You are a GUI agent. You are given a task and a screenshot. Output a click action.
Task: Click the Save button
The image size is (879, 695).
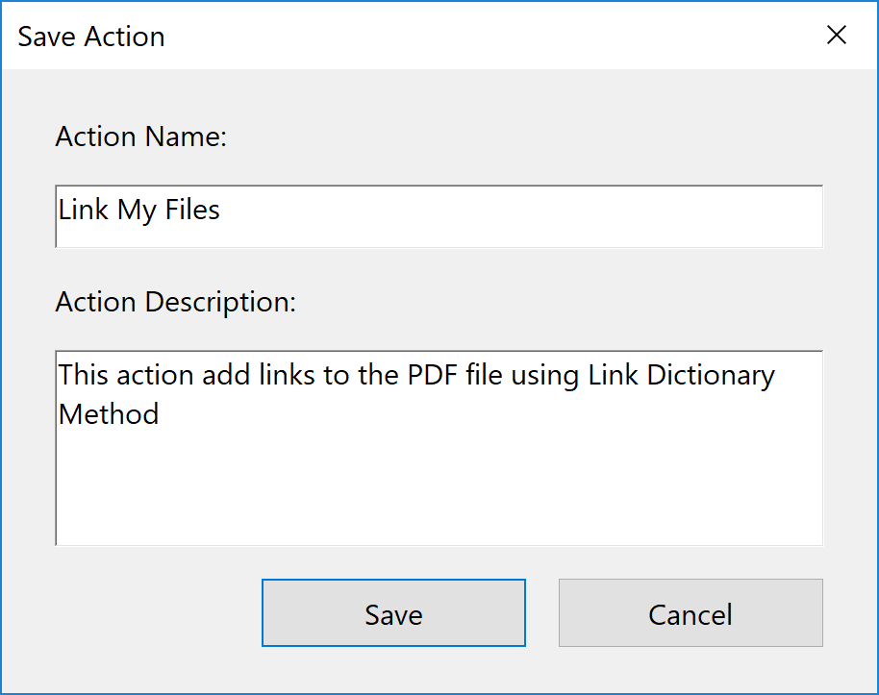click(x=393, y=613)
